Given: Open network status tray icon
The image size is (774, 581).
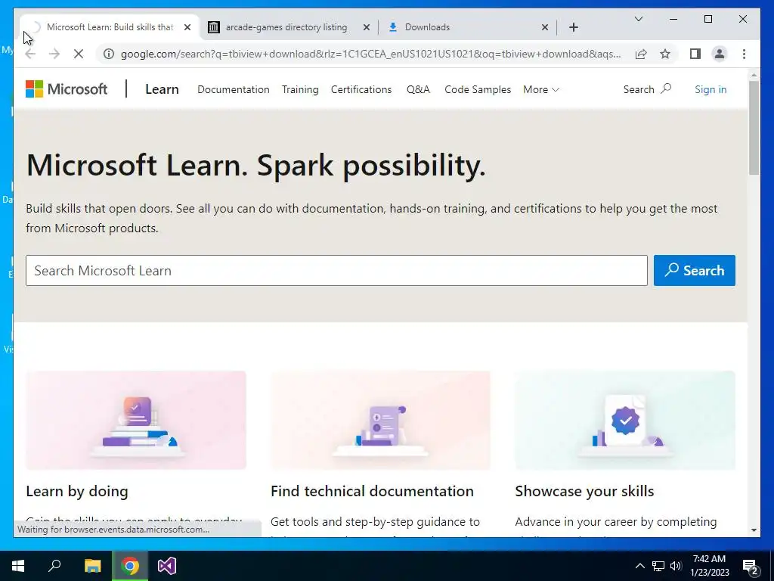Looking at the screenshot, I should pyautogui.click(x=658, y=566).
